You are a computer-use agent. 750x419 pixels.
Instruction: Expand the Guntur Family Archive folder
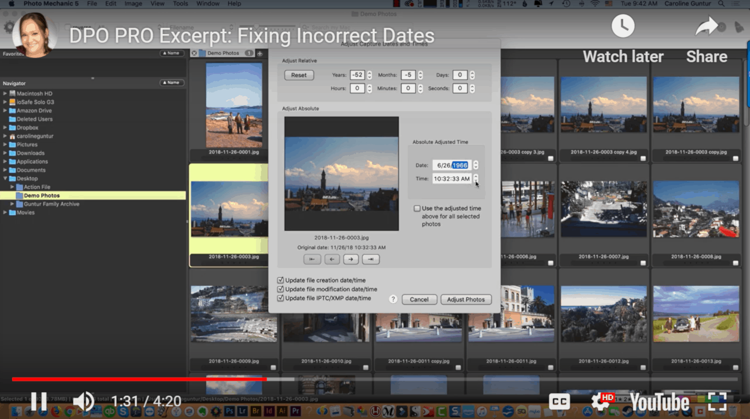tap(12, 204)
